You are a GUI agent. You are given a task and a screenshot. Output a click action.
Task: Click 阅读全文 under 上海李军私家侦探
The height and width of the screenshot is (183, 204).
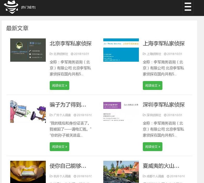pyautogui.click(x=152, y=85)
